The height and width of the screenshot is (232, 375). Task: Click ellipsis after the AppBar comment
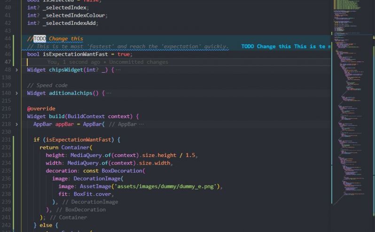(141, 124)
